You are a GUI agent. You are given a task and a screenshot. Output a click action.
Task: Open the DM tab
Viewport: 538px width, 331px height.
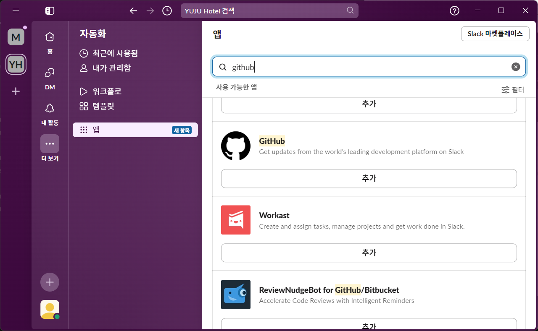50,78
